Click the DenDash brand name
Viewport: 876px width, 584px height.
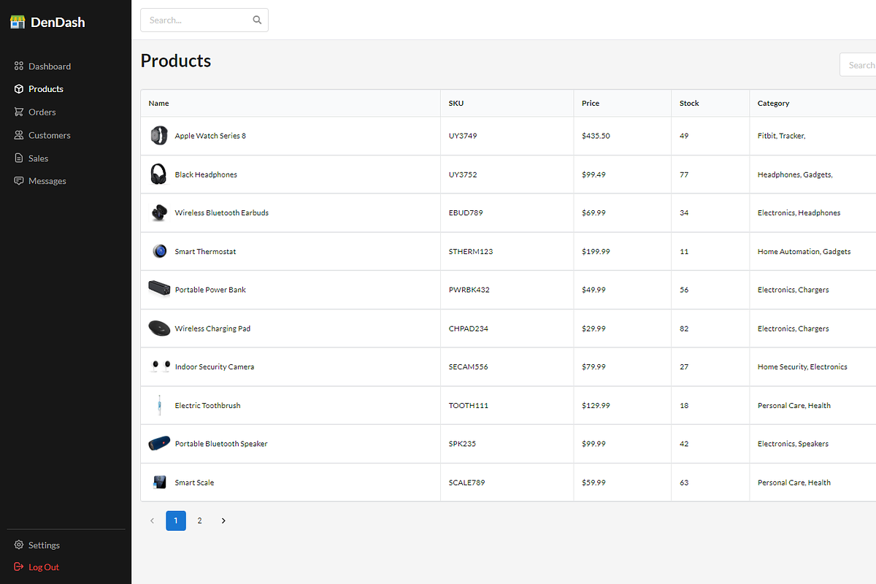pos(58,23)
